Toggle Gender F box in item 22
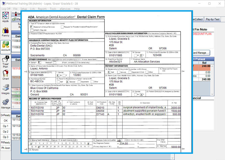Image resolution: width=225 pixels, height=160 pixels. click(x=141, y=94)
